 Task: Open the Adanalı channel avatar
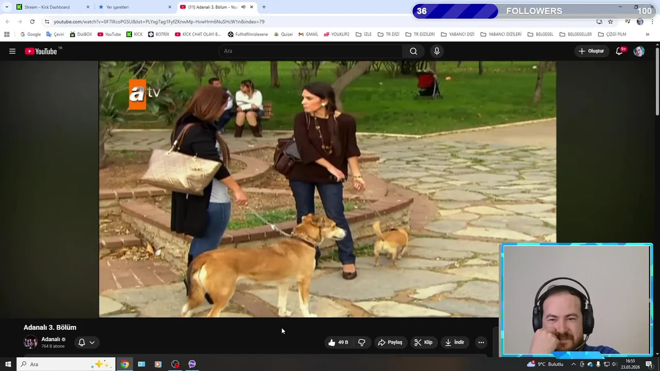pyautogui.click(x=30, y=342)
